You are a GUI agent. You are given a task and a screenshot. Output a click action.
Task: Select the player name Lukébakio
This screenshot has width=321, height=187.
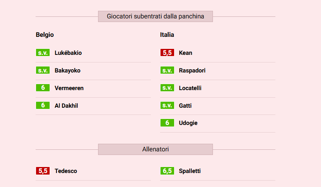click(x=68, y=53)
